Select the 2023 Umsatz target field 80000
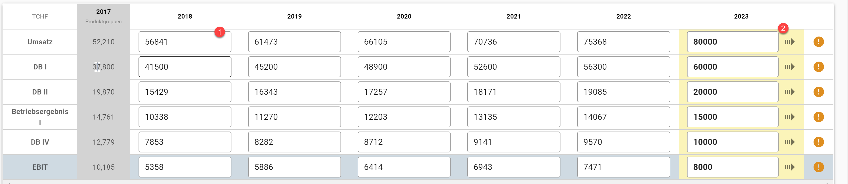Viewport: 848px width, 184px height. point(732,42)
